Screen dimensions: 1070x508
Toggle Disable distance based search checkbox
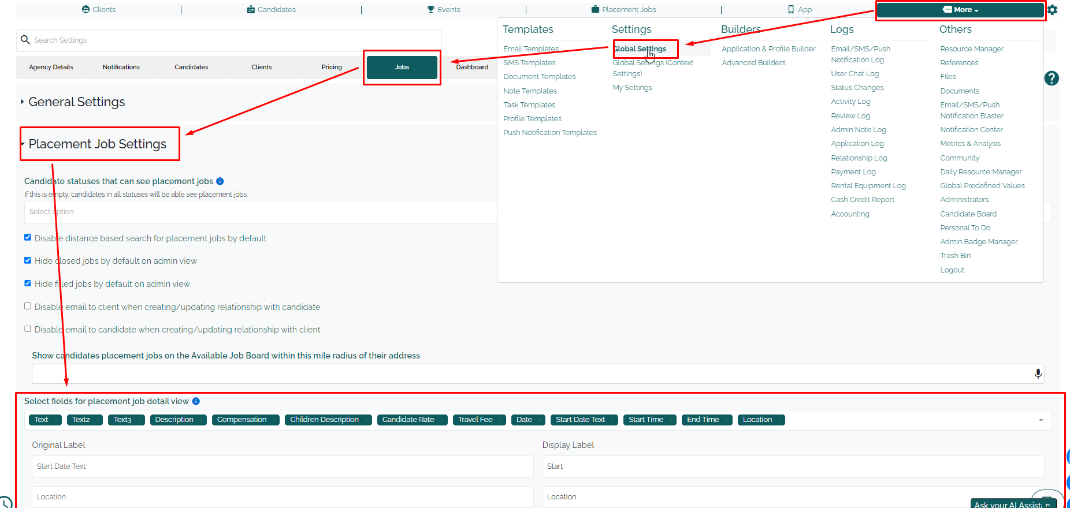pyautogui.click(x=28, y=237)
